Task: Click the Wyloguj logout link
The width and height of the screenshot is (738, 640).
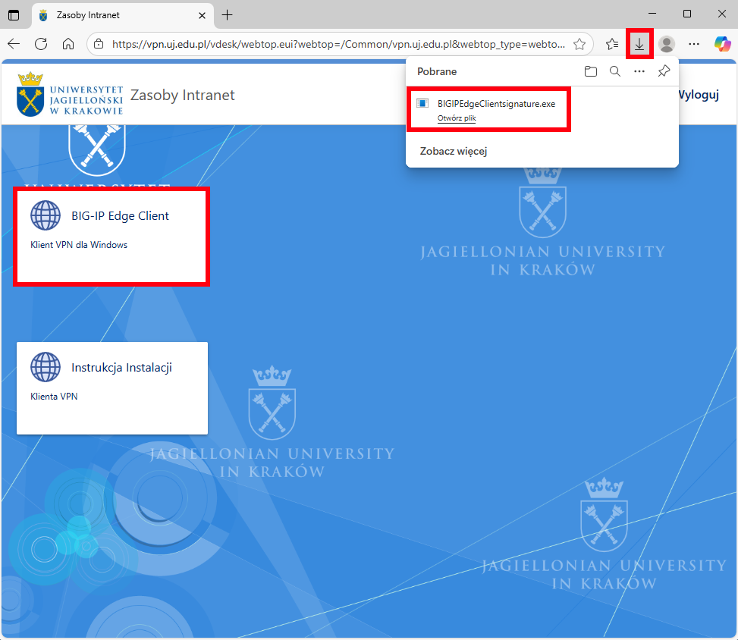Action: [699, 95]
